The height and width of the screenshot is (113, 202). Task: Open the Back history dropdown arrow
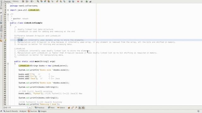pyautogui.click(x=28, y=1)
